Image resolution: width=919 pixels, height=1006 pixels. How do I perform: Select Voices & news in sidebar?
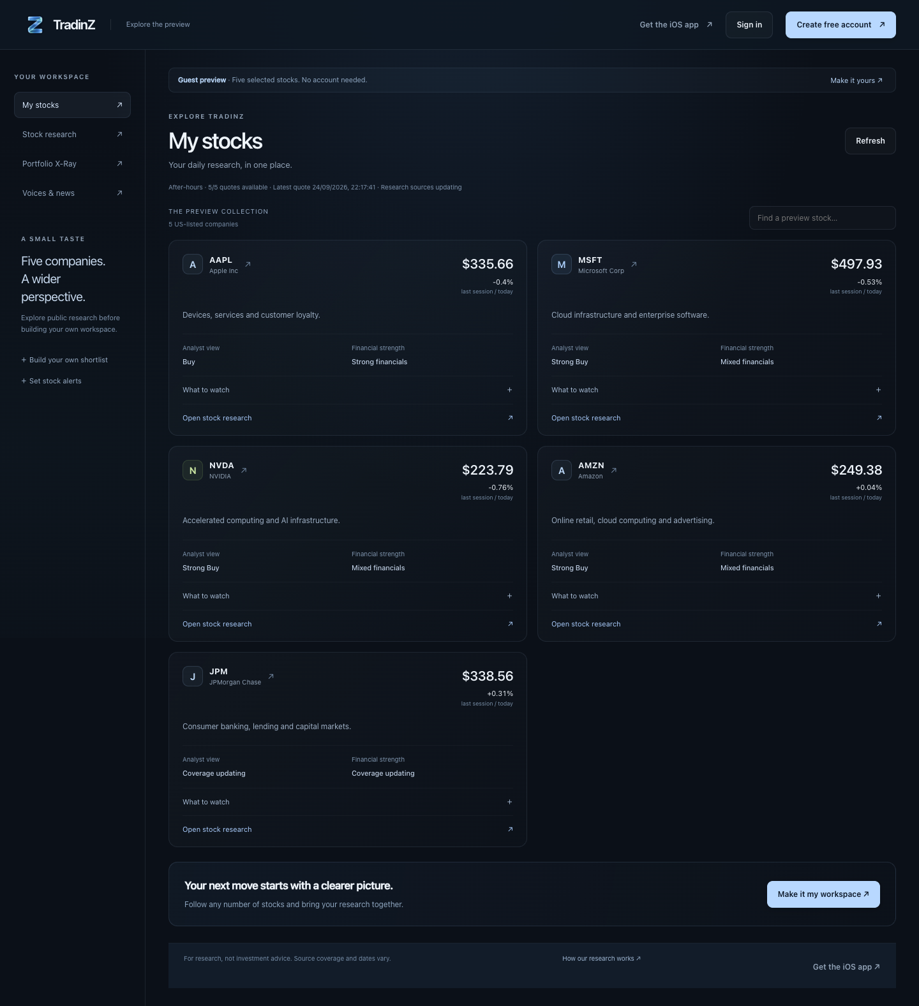click(72, 193)
